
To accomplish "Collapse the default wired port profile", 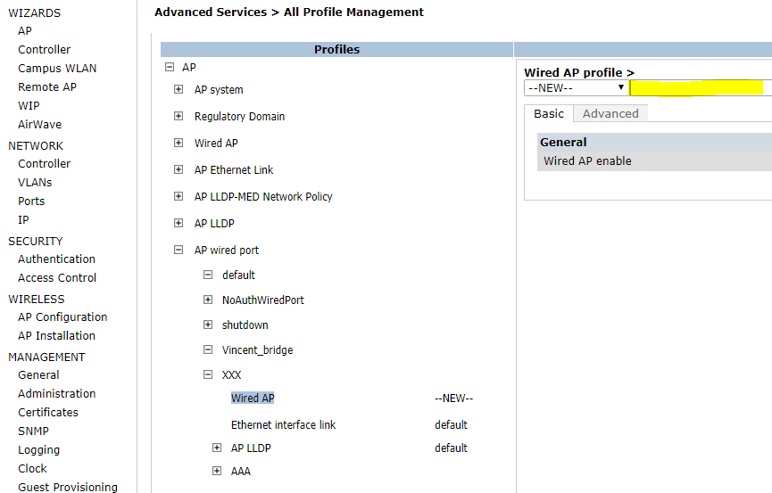I will coord(208,275).
